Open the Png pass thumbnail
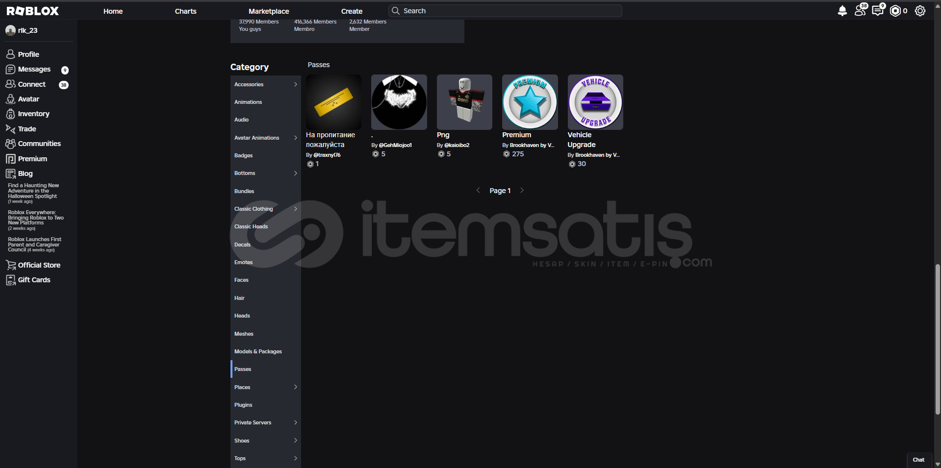The image size is (941, 468). point(464,102)
